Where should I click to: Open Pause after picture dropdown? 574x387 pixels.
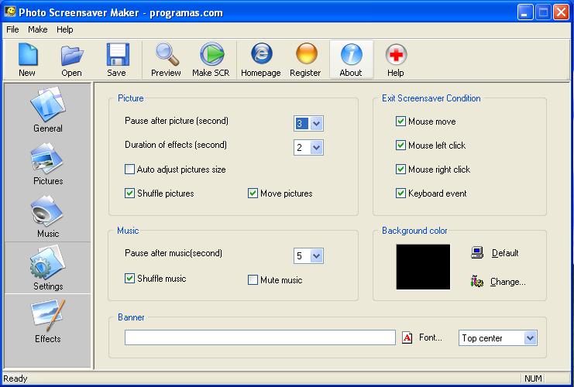(316, 124)
